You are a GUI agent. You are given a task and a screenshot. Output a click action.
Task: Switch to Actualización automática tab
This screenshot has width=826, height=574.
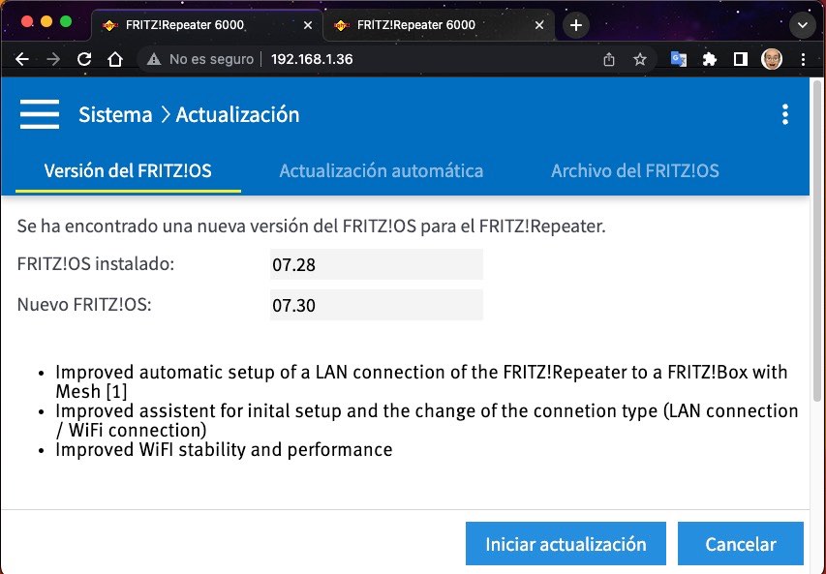(x=381, y=170)
